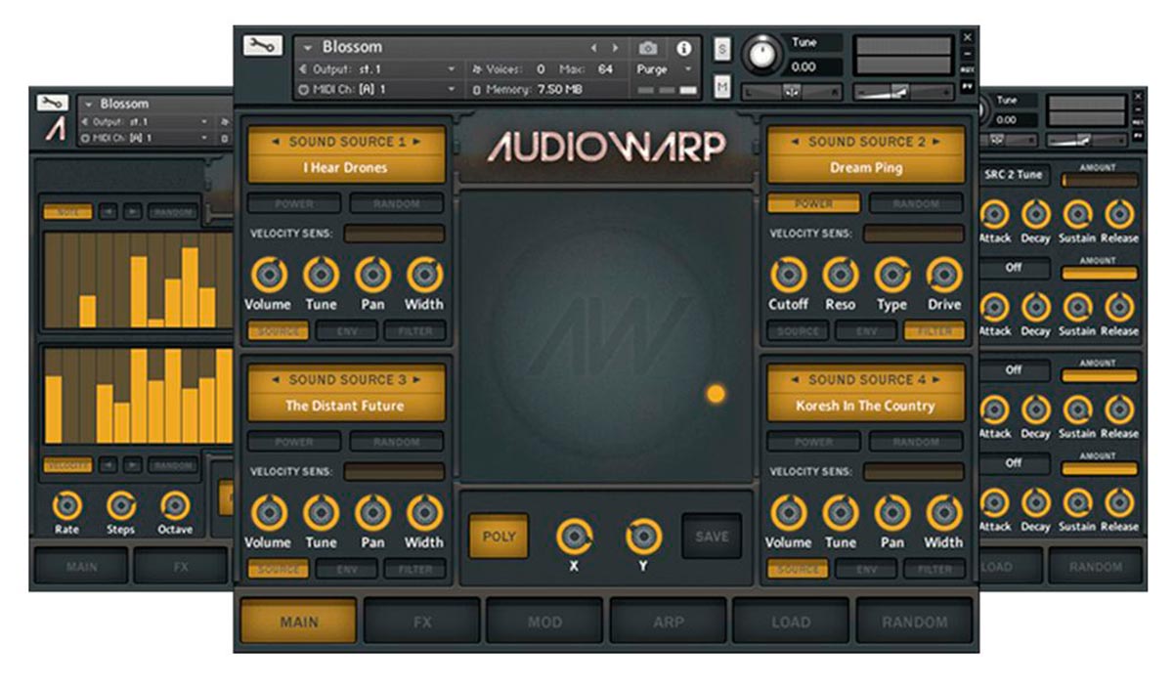
Task: Toggle the NOTE button in the left window
Action: click(x=67, y=211)
